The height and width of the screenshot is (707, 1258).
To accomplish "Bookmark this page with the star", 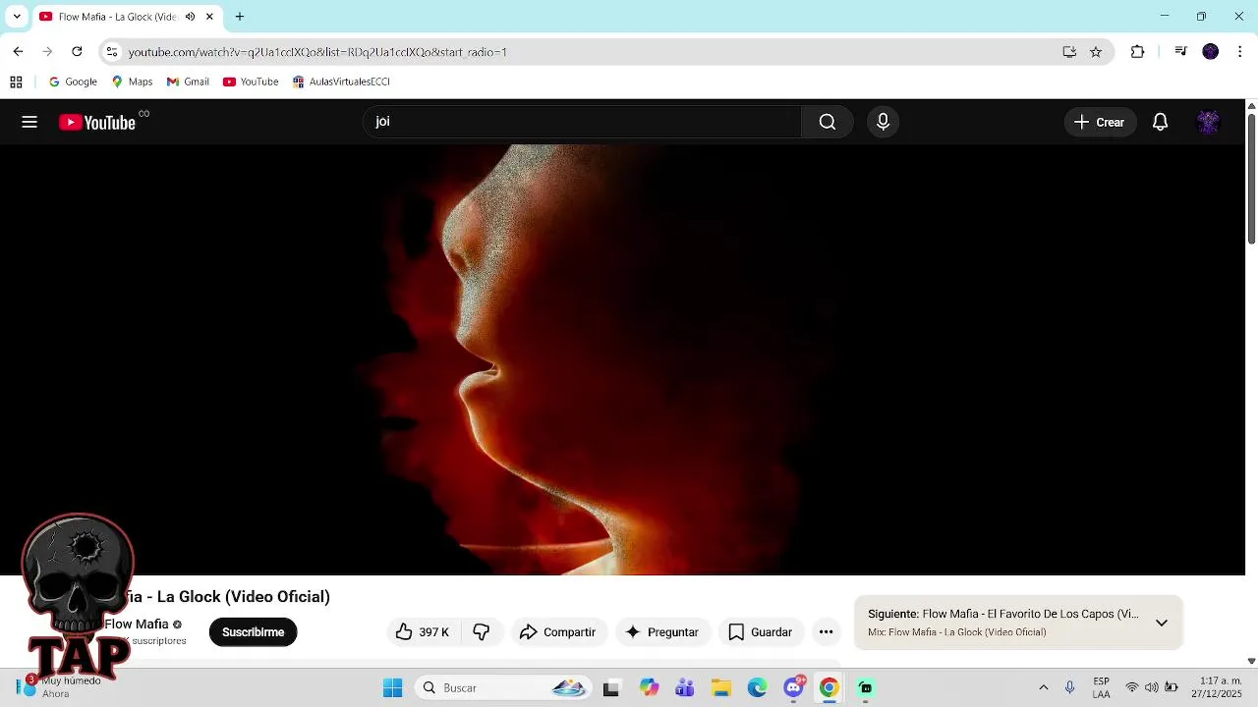I will point(1096,52).
